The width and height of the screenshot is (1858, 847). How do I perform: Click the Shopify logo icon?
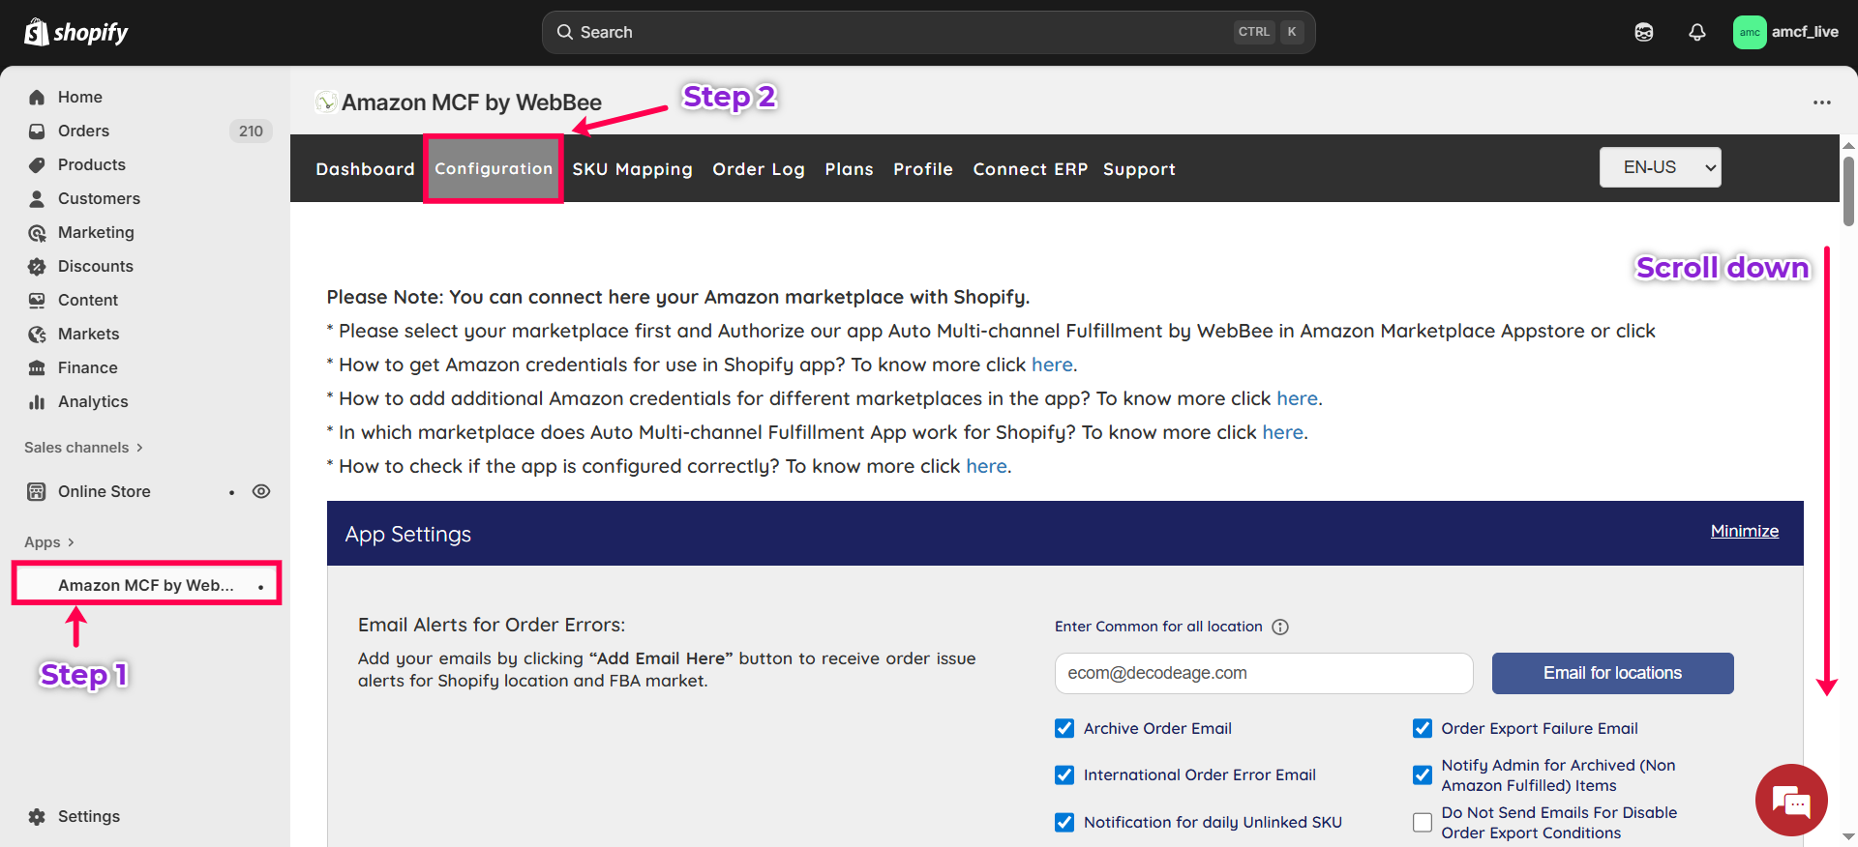(x=37, y=32)
